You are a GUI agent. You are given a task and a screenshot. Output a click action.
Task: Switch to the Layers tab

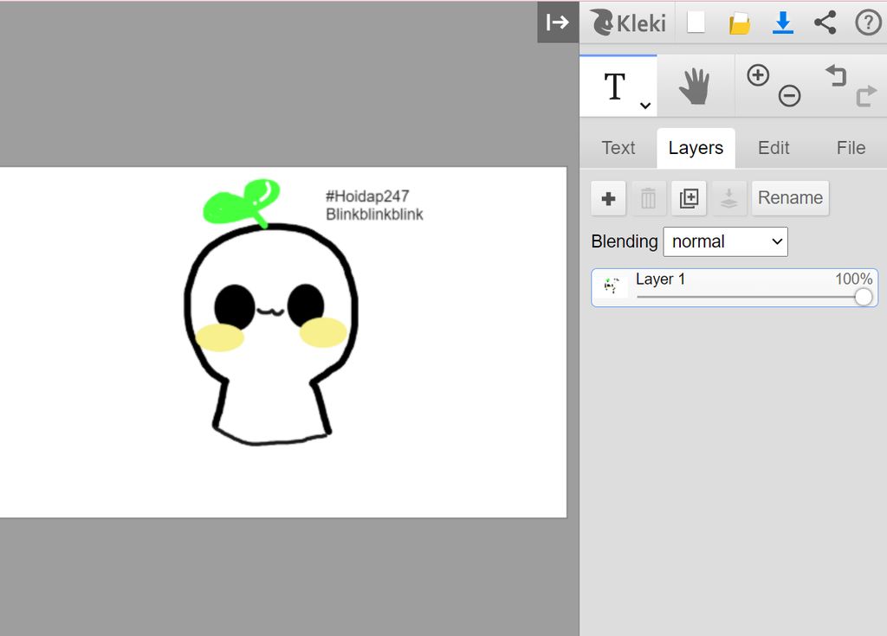(x=696, y=148)
